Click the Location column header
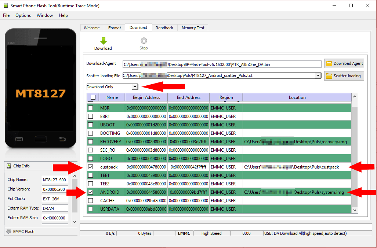Screen dimensions: 377x248 point(297,97)
